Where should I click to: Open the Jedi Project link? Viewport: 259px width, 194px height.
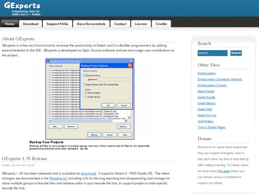(206, 121)
